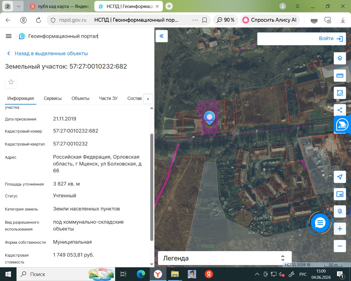Open the map layers tool

[340, 58]
